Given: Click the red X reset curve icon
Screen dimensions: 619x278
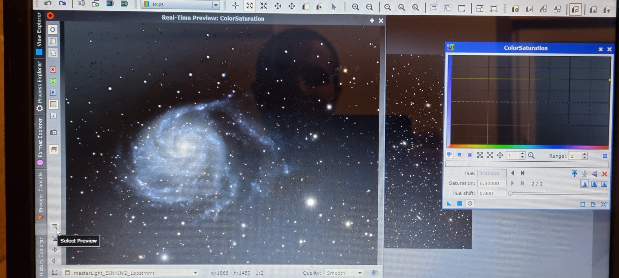Looking at the screenshot, I should pyautogui.click(x=605, y=174).
